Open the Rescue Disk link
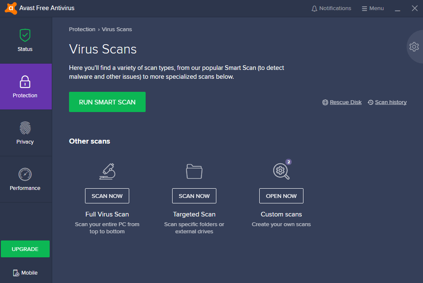This screenshot has width=423, height=283. click(346, 102)
